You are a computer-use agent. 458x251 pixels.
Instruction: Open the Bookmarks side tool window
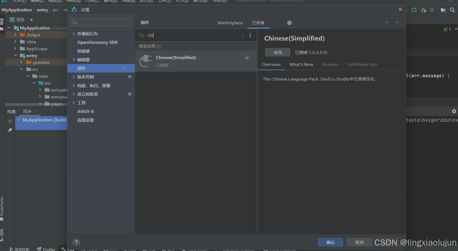pos(2,209)
